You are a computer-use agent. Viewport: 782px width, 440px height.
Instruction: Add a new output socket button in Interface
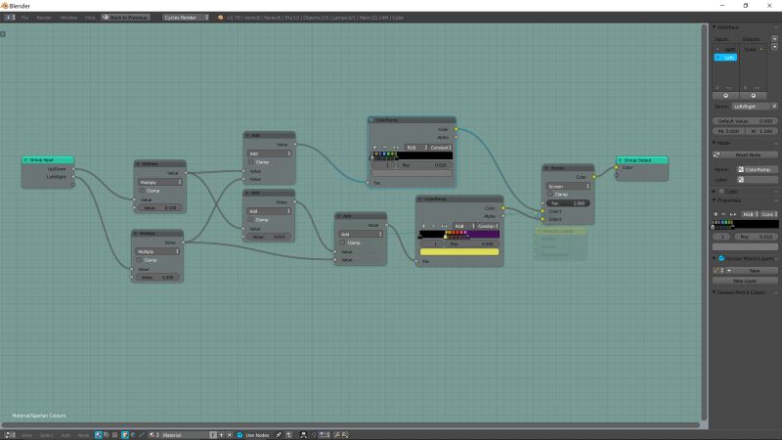pyautogui.click(x=753, y=96)
